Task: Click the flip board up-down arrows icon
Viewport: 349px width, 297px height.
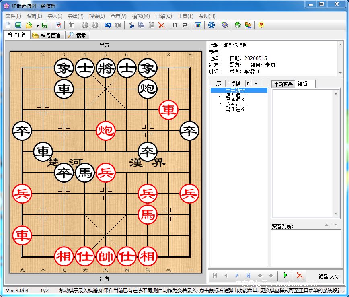Action: 174,25
